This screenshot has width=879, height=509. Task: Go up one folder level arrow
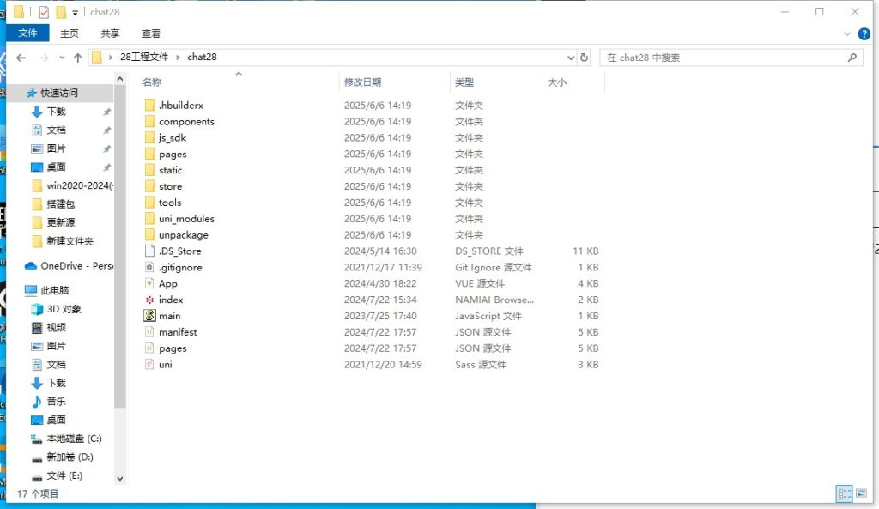77,58
